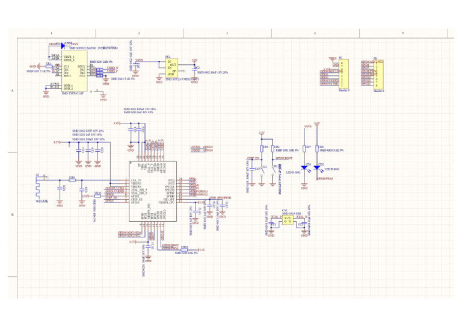Viewport: 462px width, 327px height.
Task: Select the resistor right of GPIO8/PWM
Action: [x=184, y=250]
